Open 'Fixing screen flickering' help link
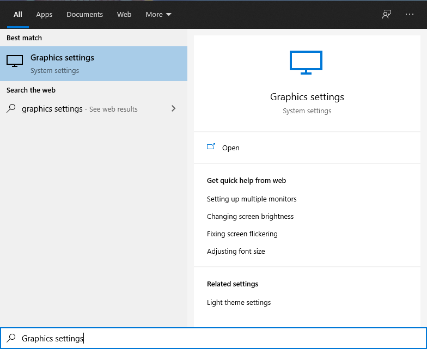Screen dimensions: 427x349 point(242,234)
